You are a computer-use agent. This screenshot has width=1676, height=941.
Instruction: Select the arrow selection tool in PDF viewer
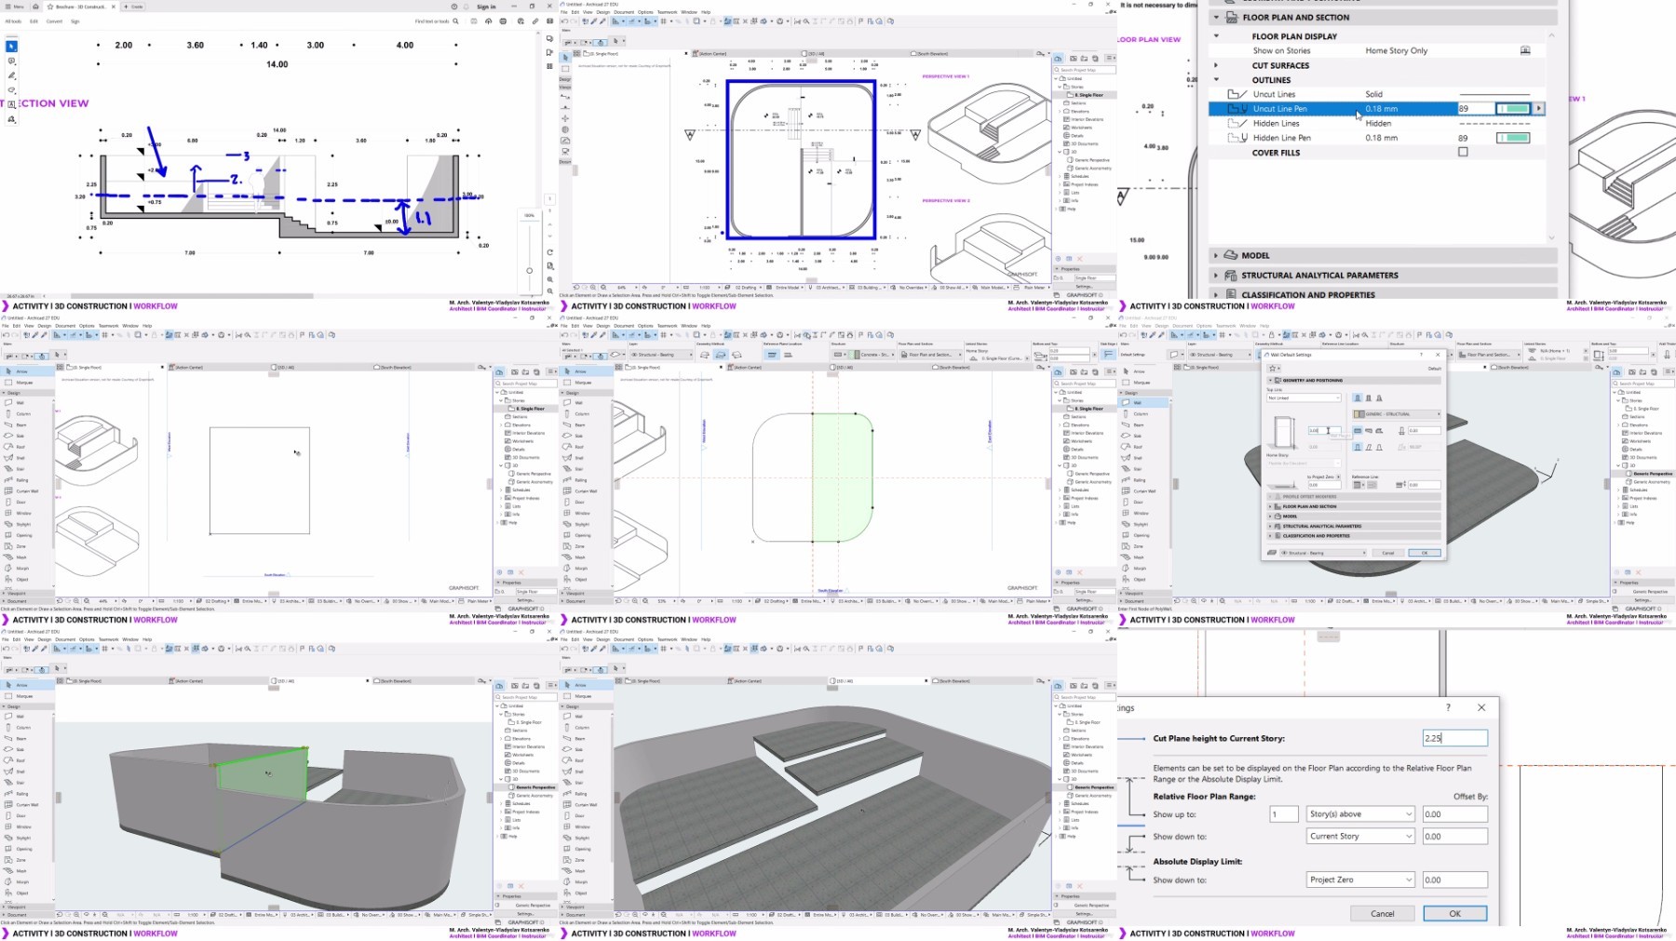tap(11, 46)
